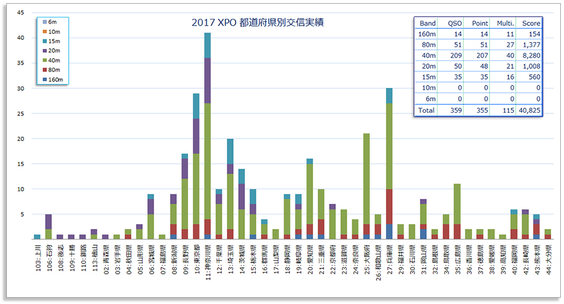Select the Score column header
Image resolution: width=564 pixels, height=304 pixels.
(x=531, y=23)
